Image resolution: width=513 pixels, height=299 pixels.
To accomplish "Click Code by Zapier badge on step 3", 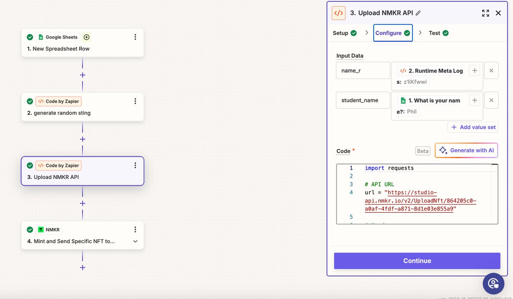I will pos(59,165).
